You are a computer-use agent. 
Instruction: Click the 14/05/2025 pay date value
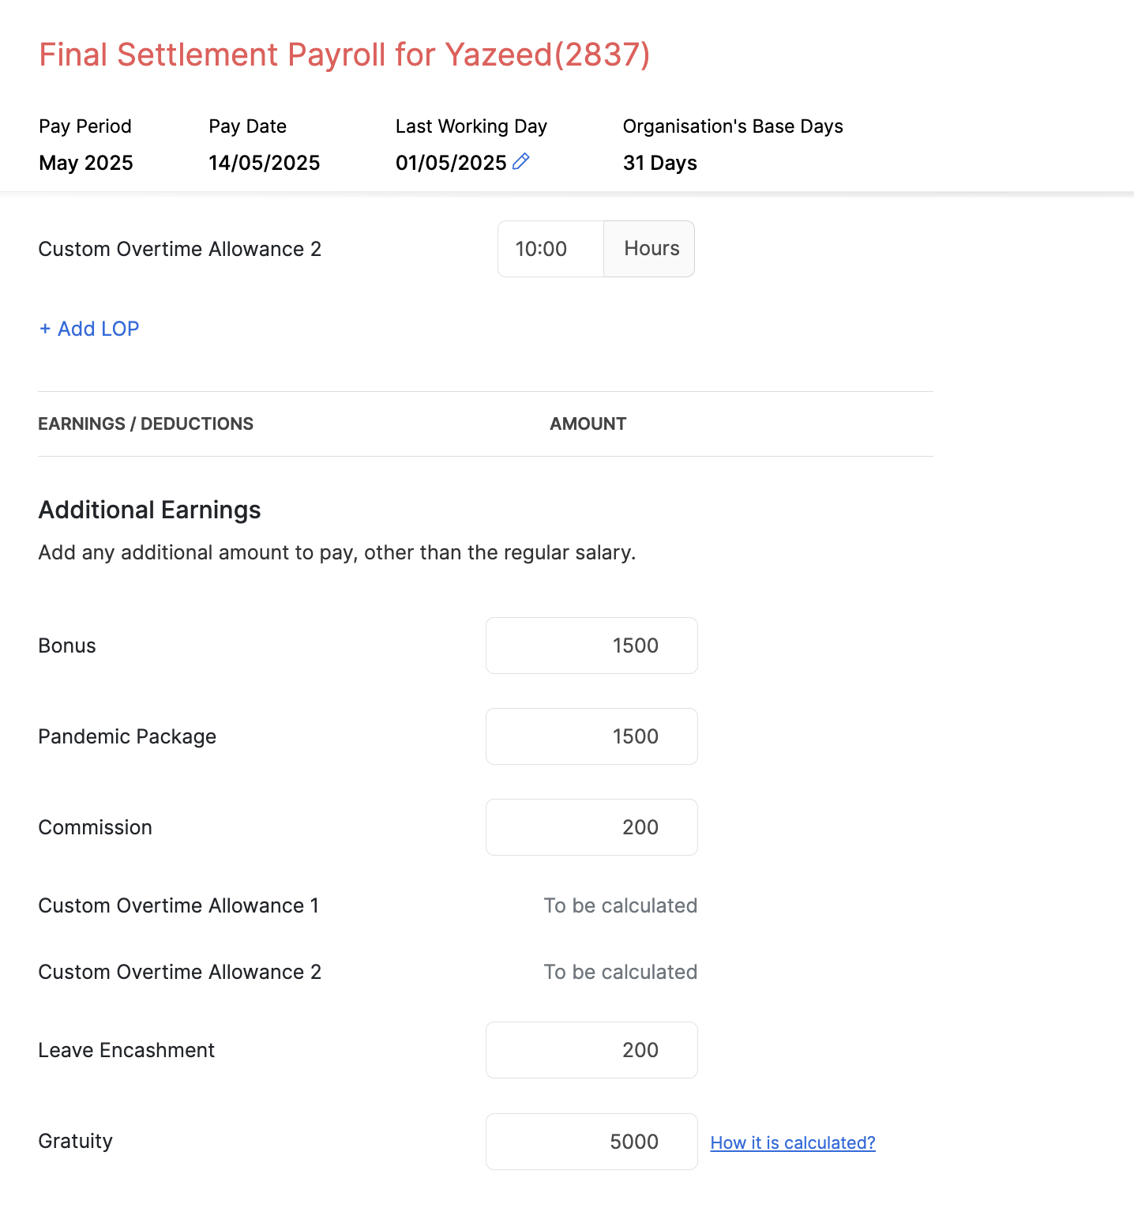coord(264,163)
